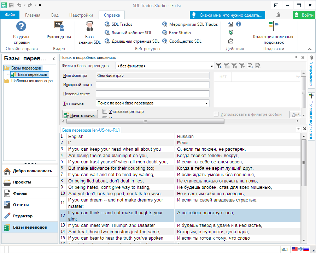Image resolution: width=316 pixels, height=253 pixels.
Task: Open the Фильтр базы переводов dropdown
Action: 212,66
